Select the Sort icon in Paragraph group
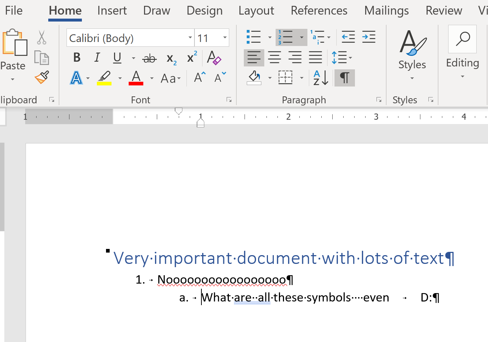Viewport: 488px width, 342px height. (319, 77)
